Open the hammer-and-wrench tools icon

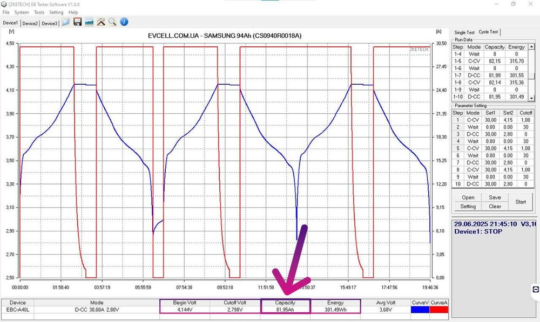(x=101, y=22)
